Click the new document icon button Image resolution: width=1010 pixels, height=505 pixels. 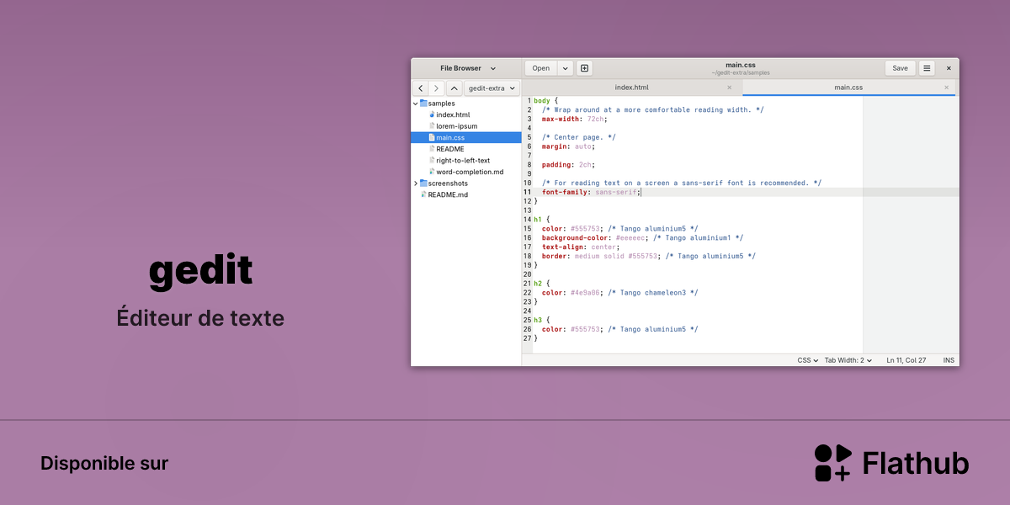click(585, 68)
